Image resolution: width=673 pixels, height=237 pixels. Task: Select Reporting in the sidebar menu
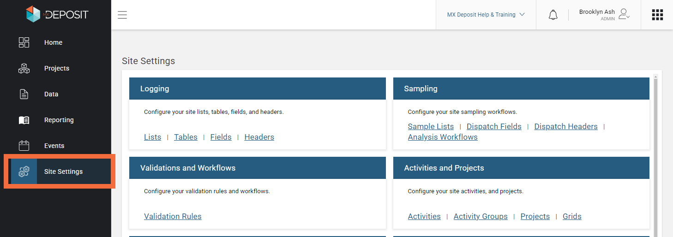pos(59,120)
